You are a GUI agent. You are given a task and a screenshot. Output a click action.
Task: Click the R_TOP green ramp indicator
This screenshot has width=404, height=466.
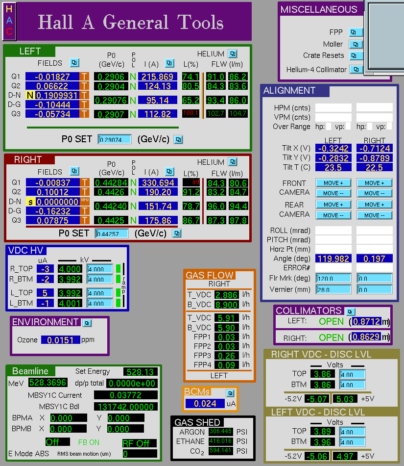coord(119,269)
